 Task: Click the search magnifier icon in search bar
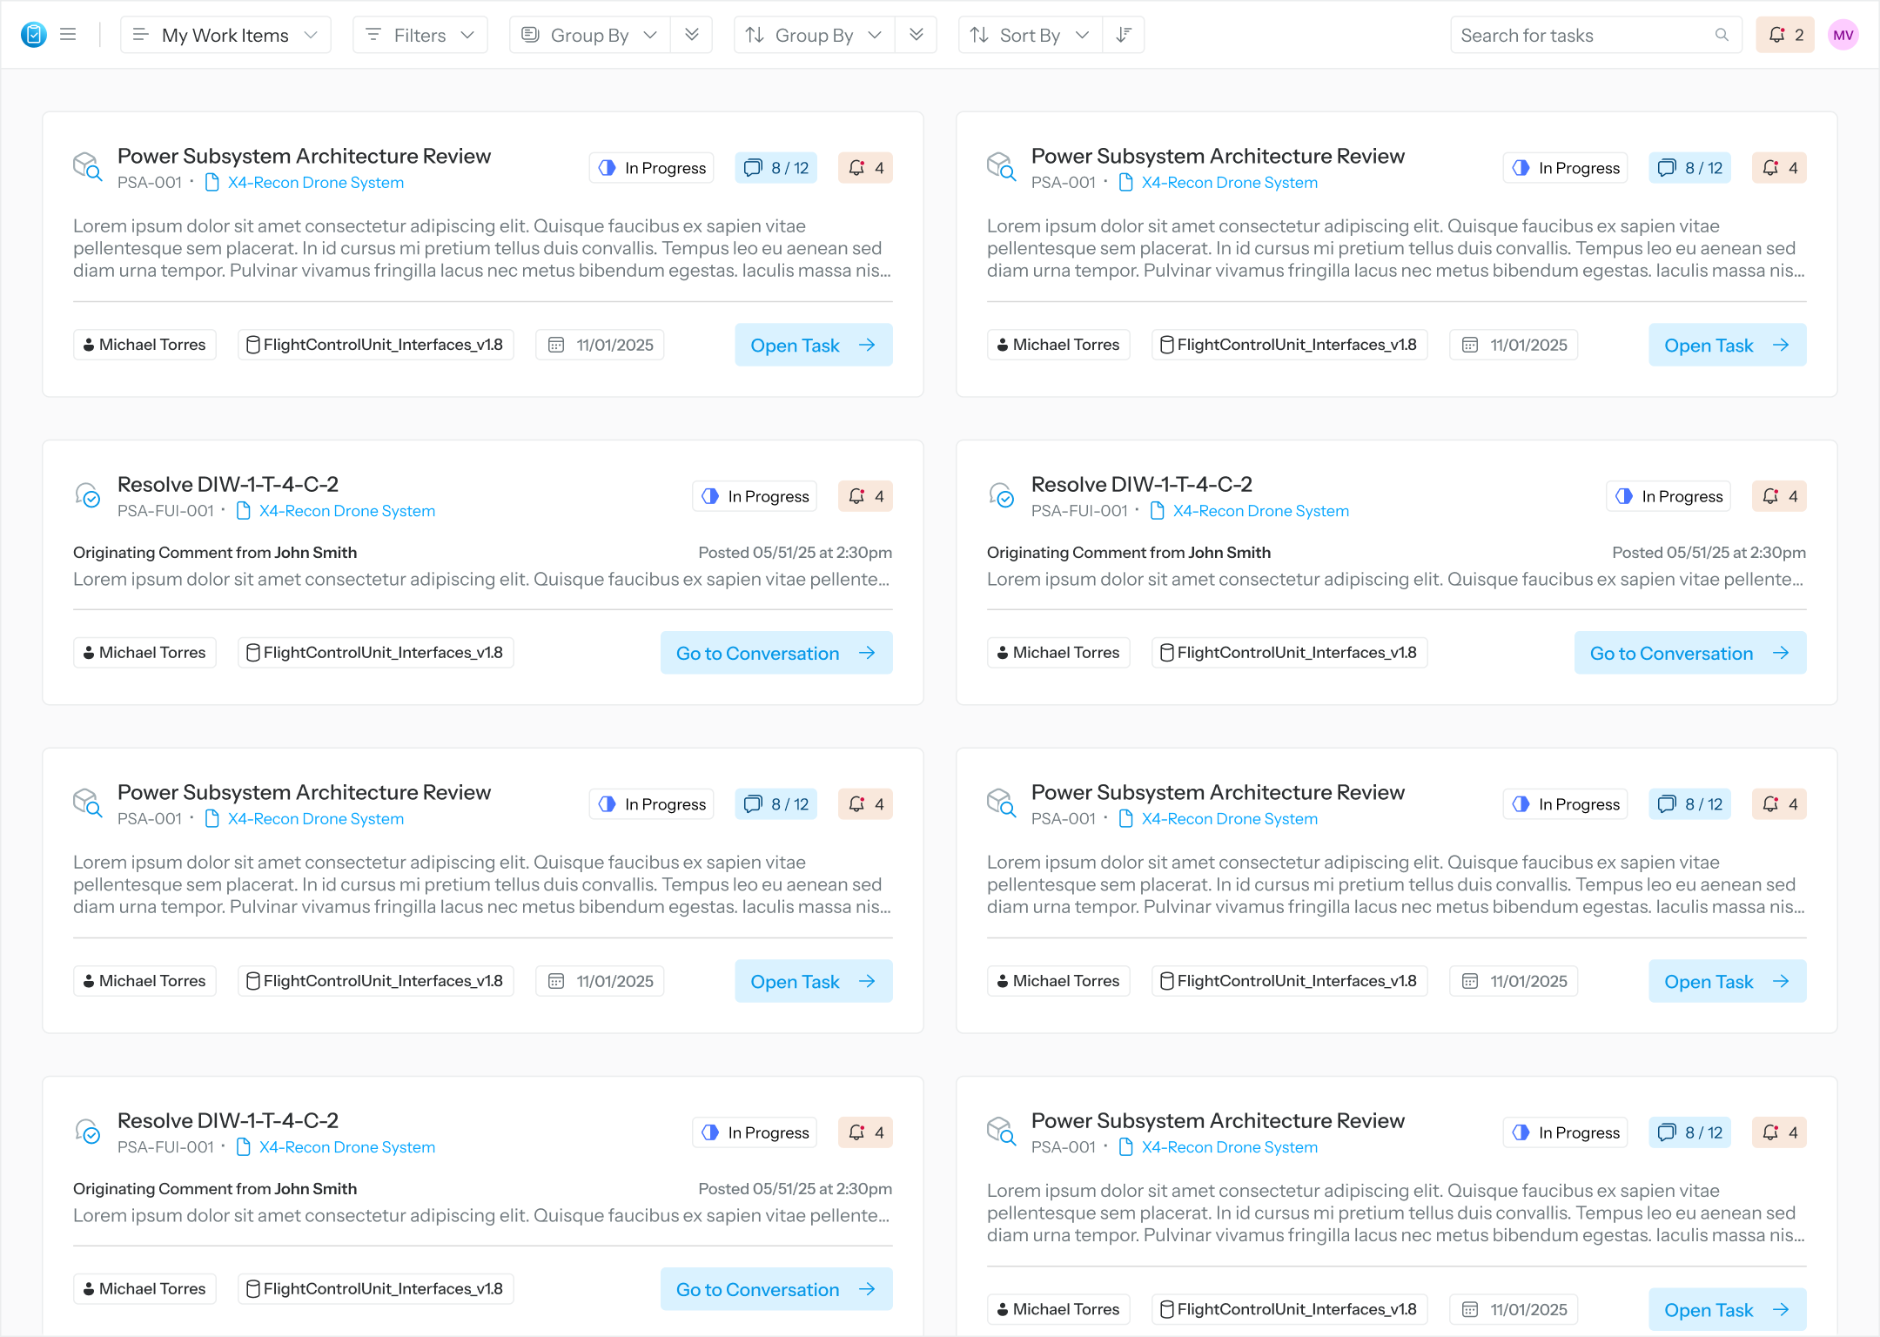pyautogui.click(x=1722, y=35)
